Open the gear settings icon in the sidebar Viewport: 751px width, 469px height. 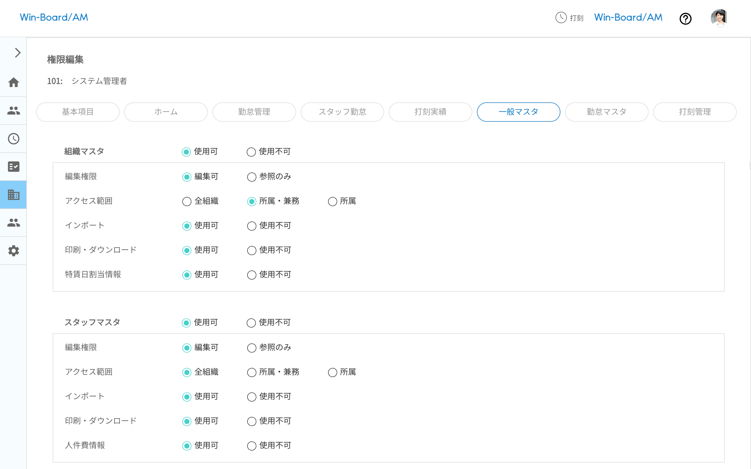(x=14, y=251)
